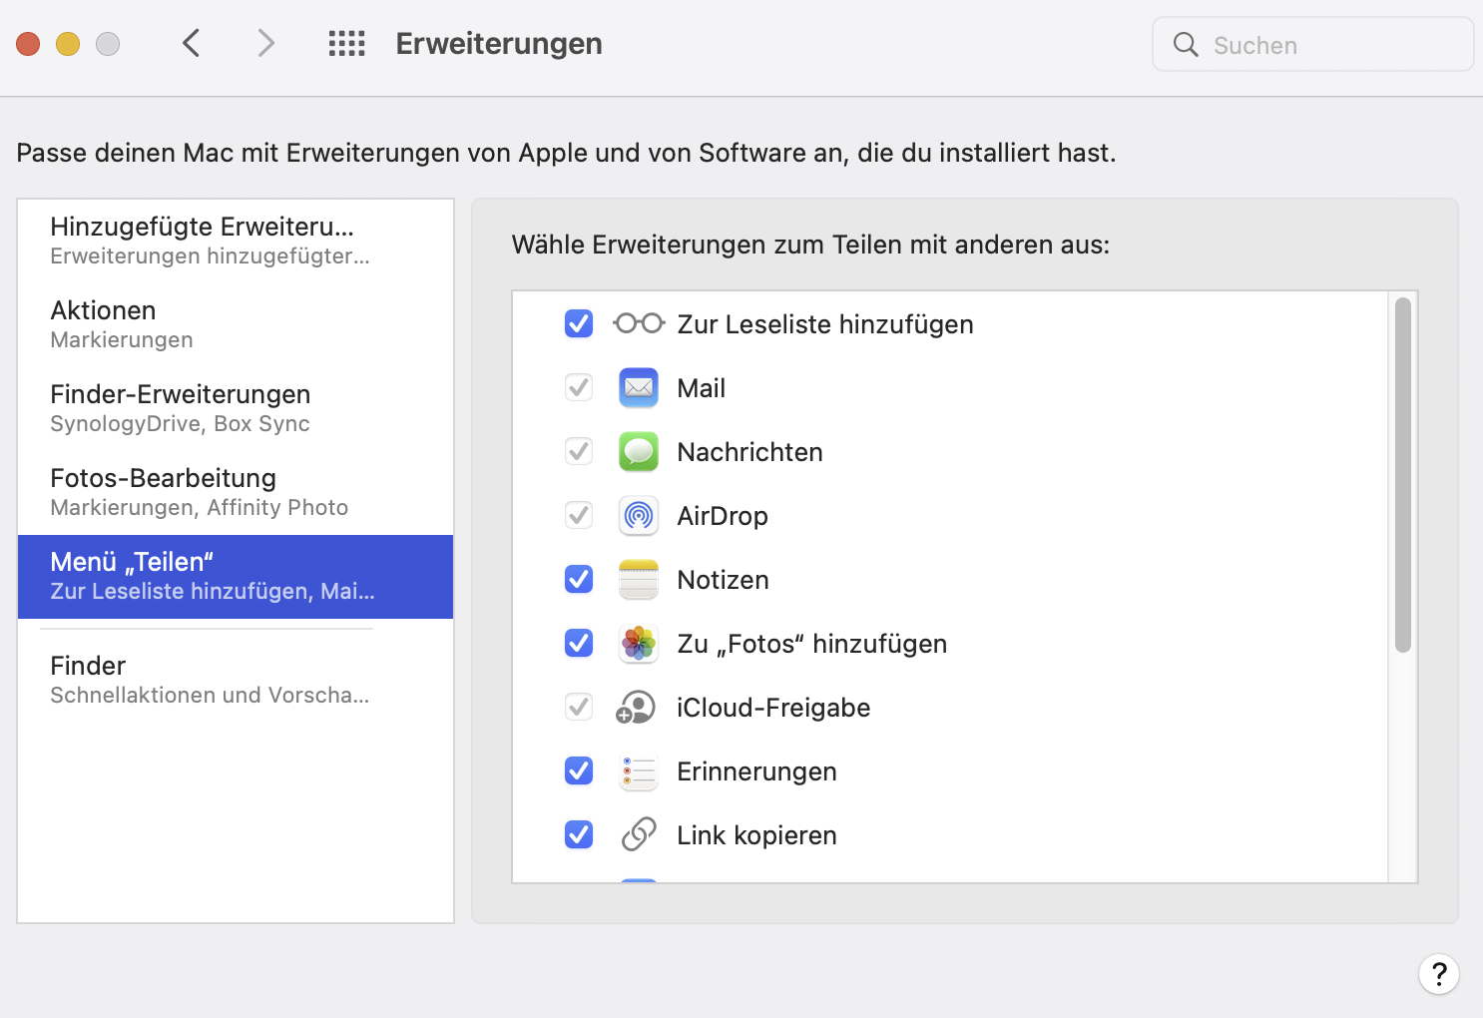This screenshot has width=1483, height=1018.
Task: Uncheck Zur Leseliste hinzufügen checkbox
Action: 579,324
